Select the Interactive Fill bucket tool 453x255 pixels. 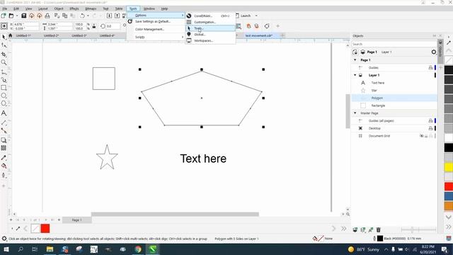4,166
